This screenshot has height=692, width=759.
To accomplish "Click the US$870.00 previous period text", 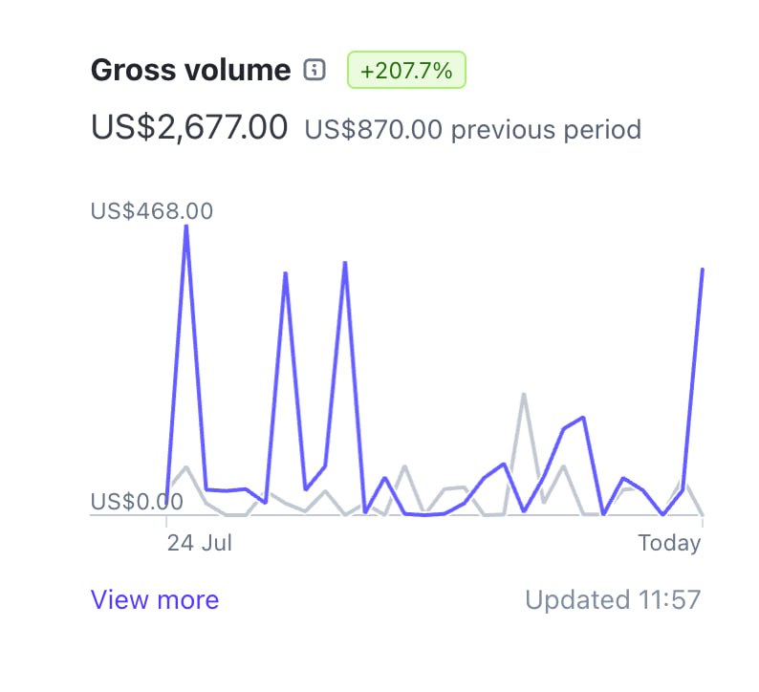I will click(x=473, y=130).
